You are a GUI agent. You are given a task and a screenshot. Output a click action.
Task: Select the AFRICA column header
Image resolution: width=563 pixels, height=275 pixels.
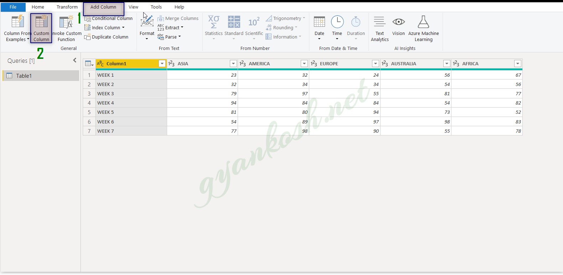tap(487, 63)
